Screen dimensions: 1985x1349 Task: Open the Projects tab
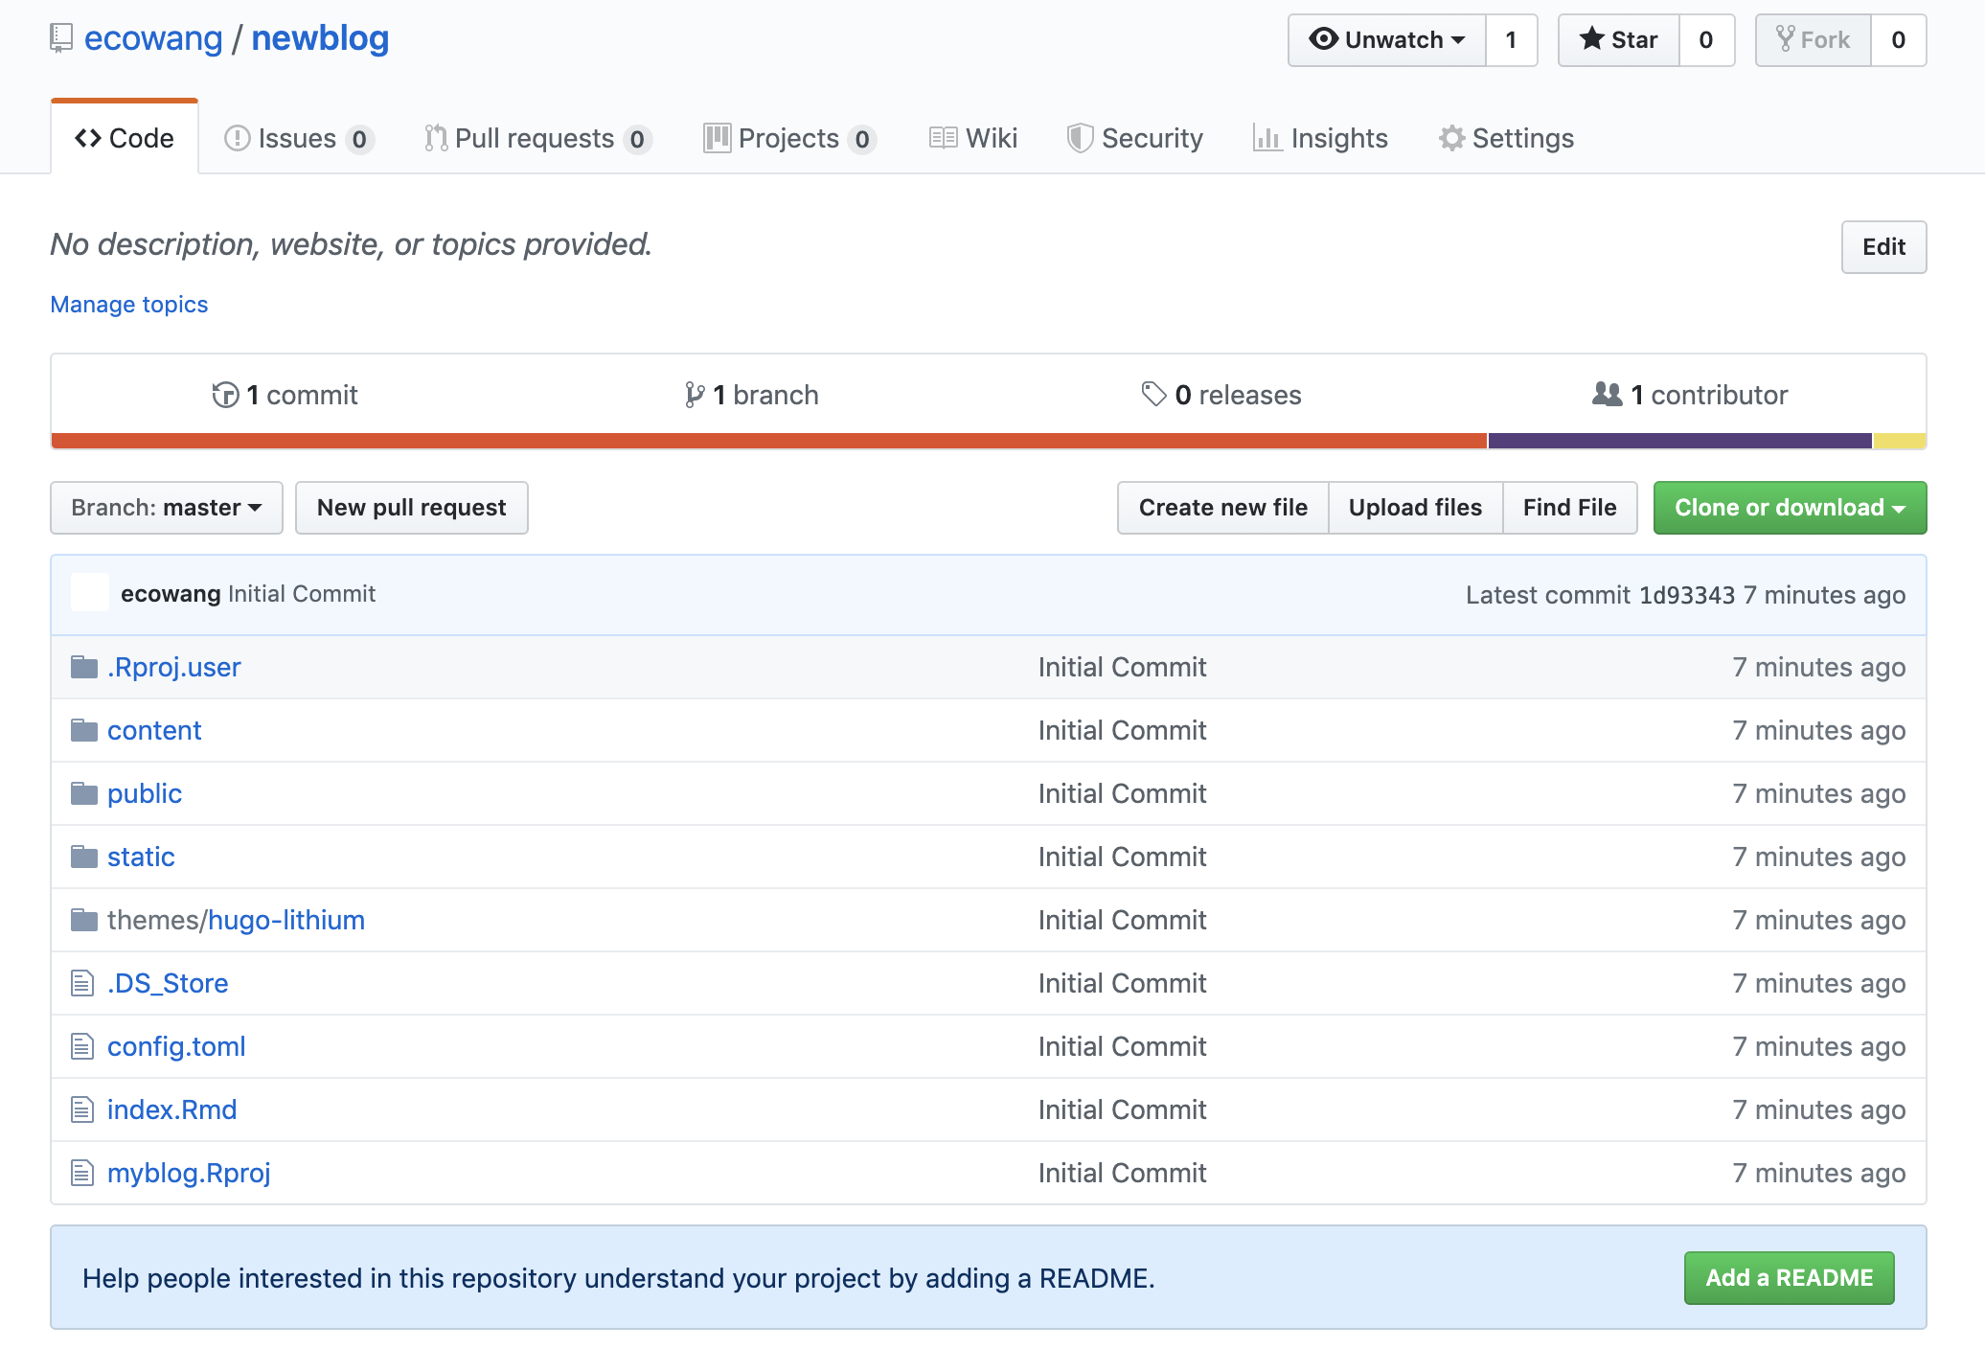(790, 138)
